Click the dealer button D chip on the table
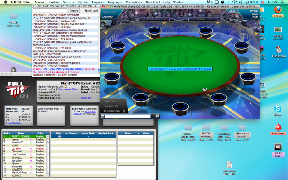The width and height of the screenshot is (288, 180). click(205, 89)
